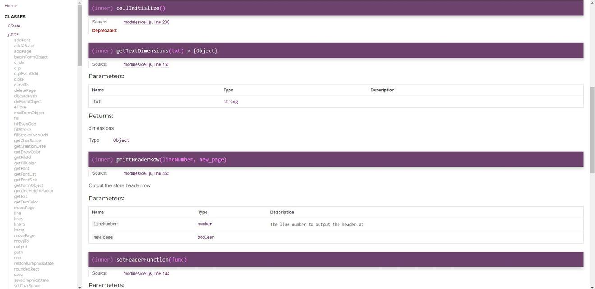Select getFontList in the sidebar
The height and width of the screenshot is (289, 595).
24,174
